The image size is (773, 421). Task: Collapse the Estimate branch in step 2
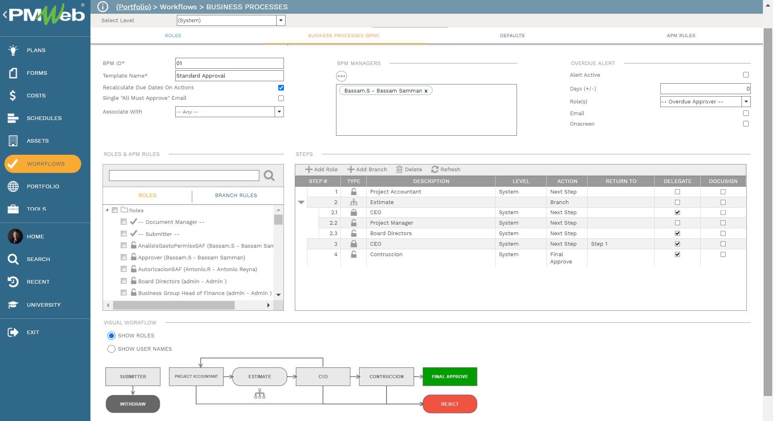pyautogui.click(x=301, y=202)
